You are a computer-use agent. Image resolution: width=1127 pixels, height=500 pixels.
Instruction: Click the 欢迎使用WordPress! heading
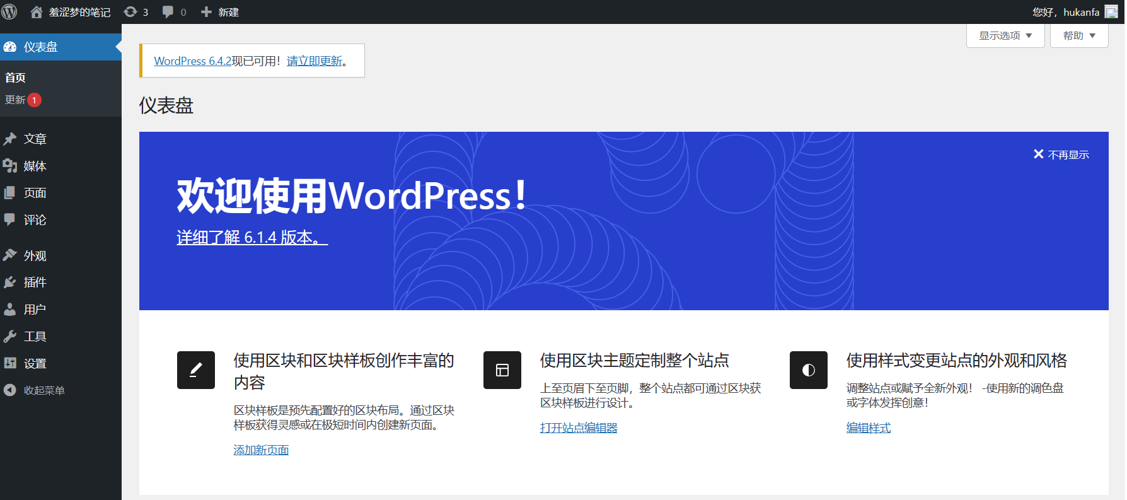(352, 195)
